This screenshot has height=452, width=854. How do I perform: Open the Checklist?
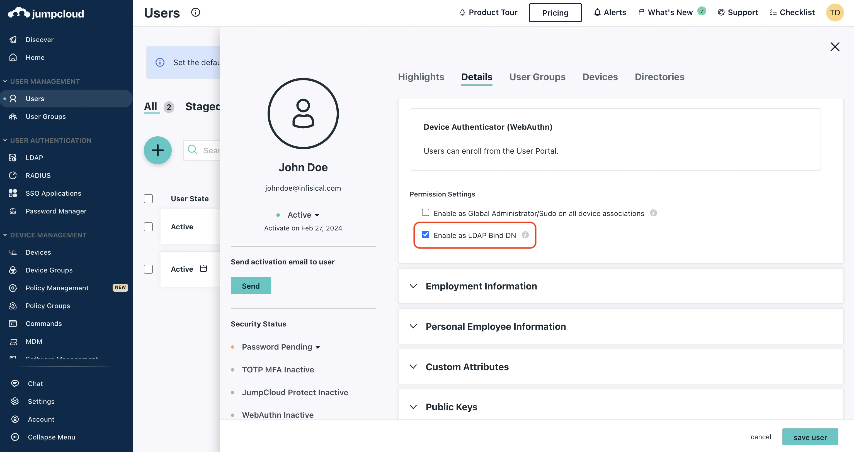pos(792,13)
